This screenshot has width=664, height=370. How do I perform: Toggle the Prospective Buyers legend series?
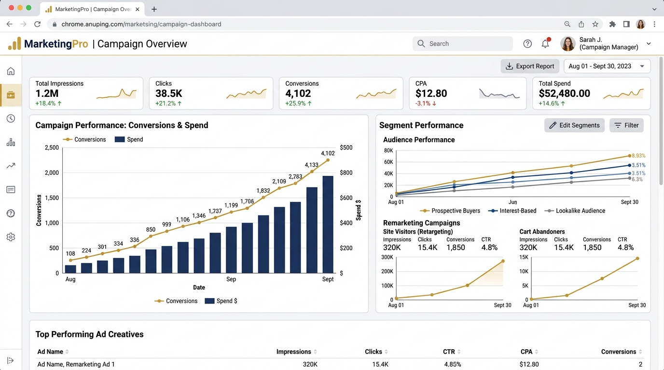pyautogui.click(x=450, y=211)
